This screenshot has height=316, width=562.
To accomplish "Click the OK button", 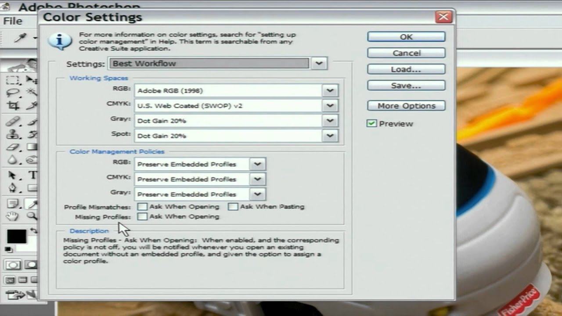I will click(406, 37).
